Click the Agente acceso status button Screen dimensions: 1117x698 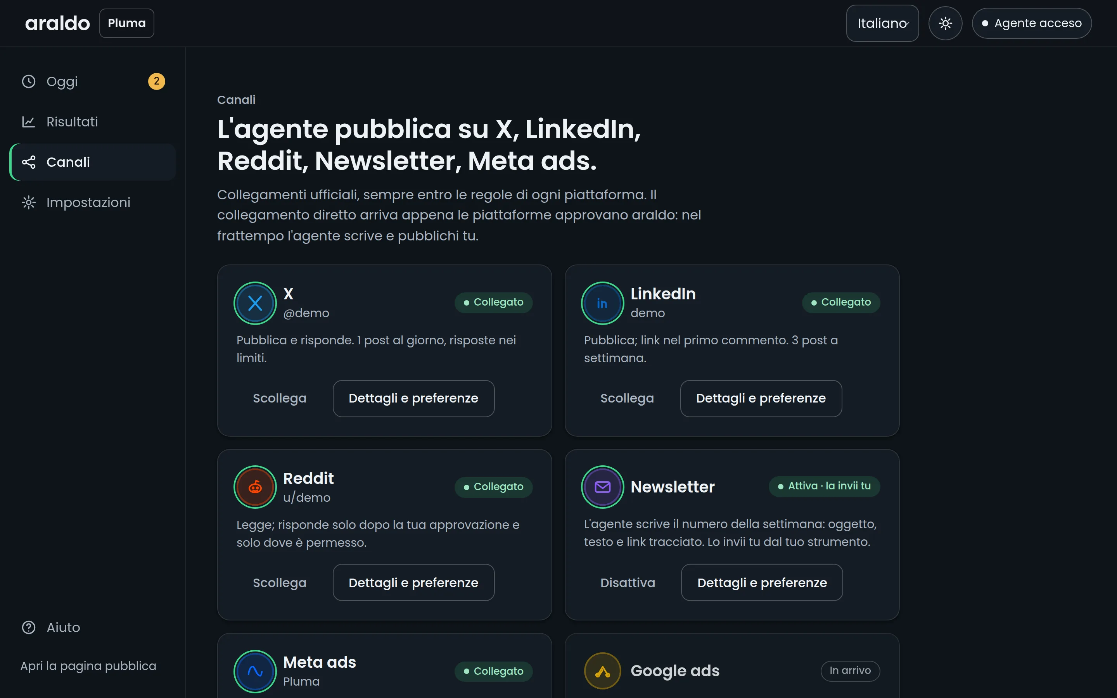point(1032,23)
